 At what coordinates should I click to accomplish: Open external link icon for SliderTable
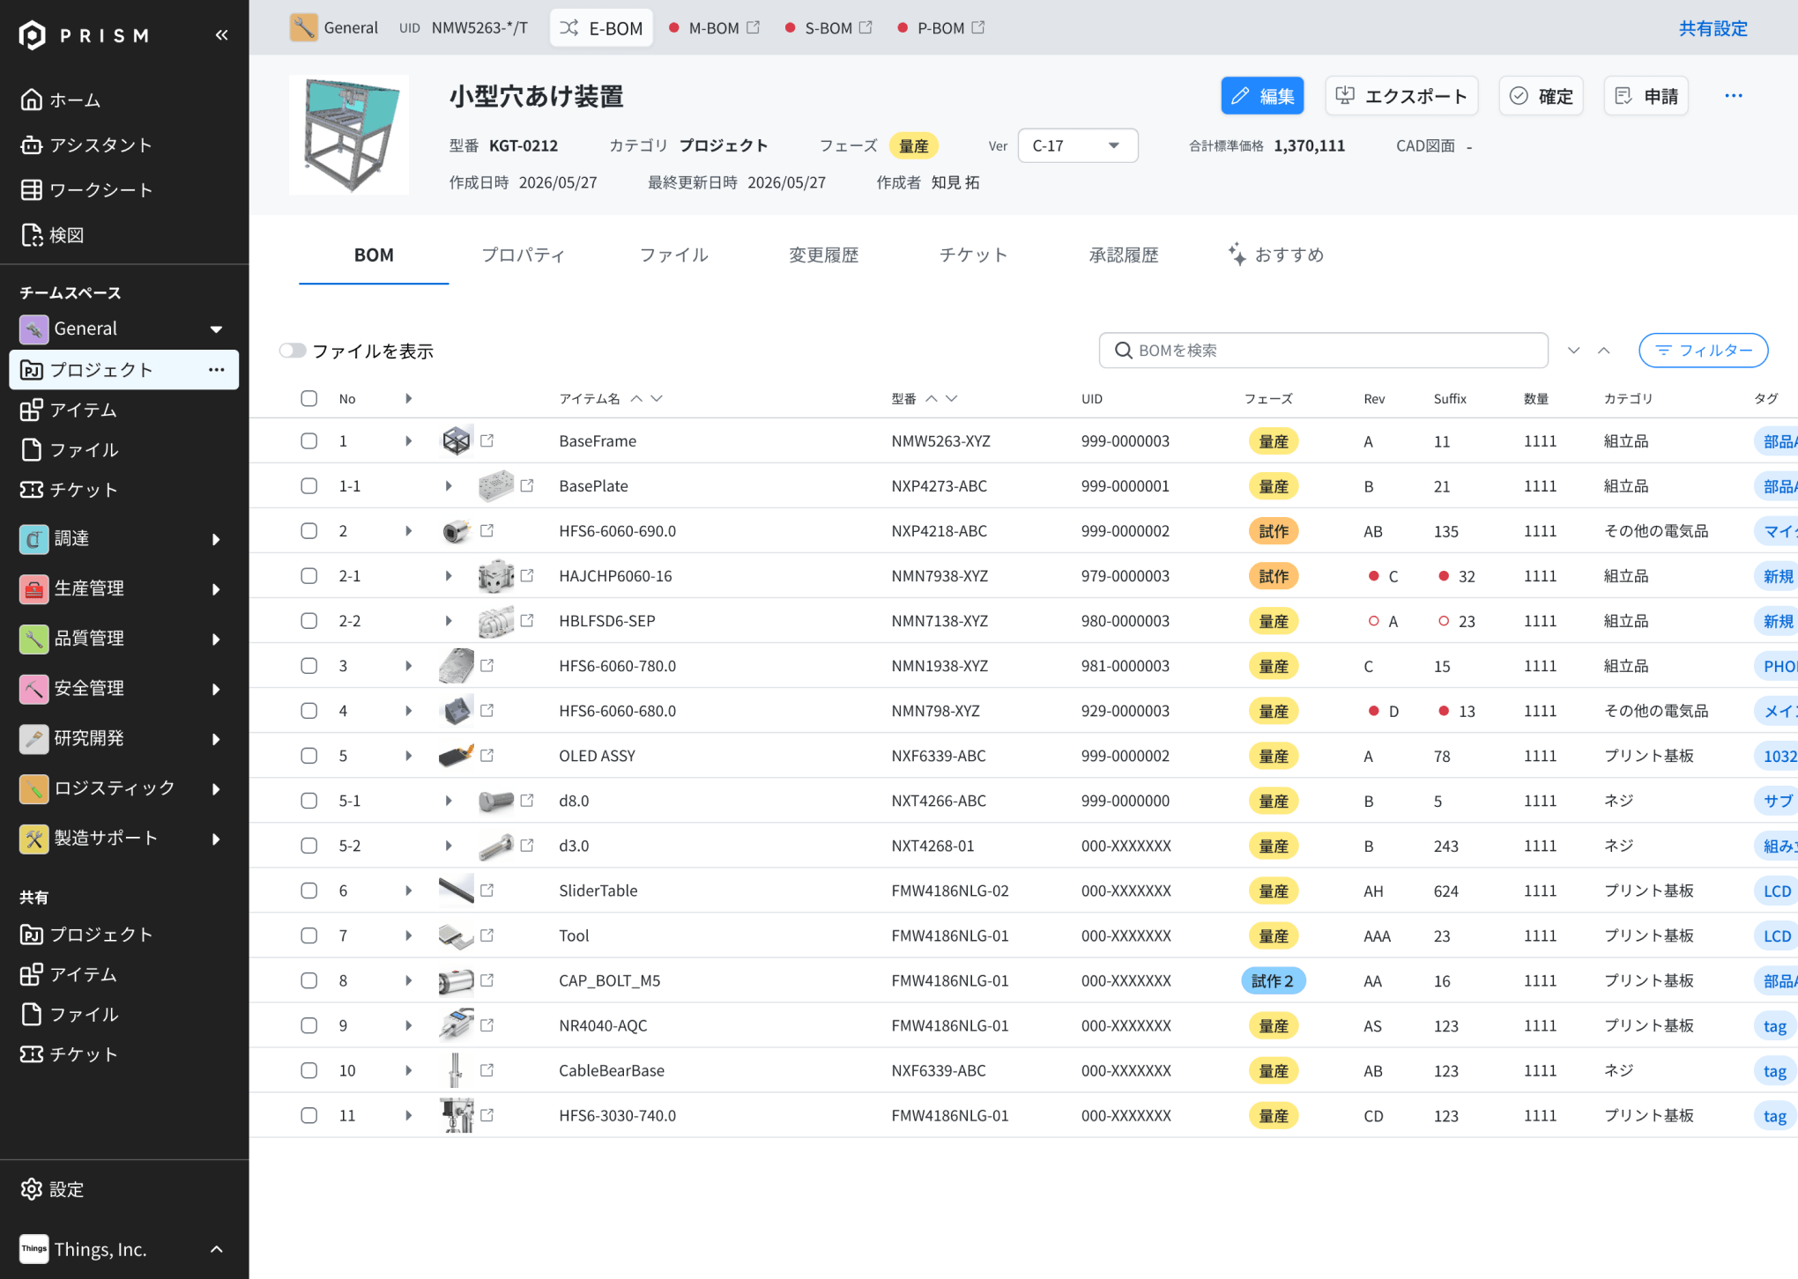pyautogui.click(x=487, y=890)
